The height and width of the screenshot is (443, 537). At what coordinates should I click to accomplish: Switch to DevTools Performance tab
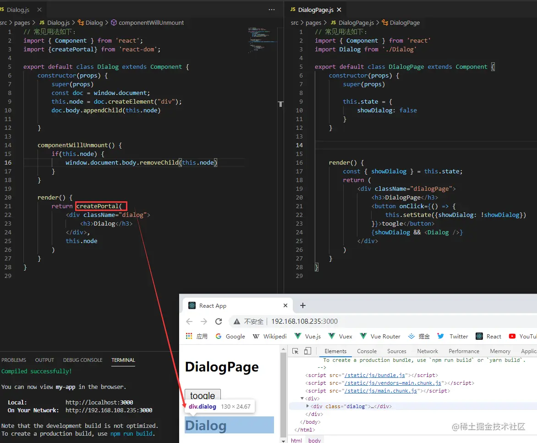click(x=464, y=351)
